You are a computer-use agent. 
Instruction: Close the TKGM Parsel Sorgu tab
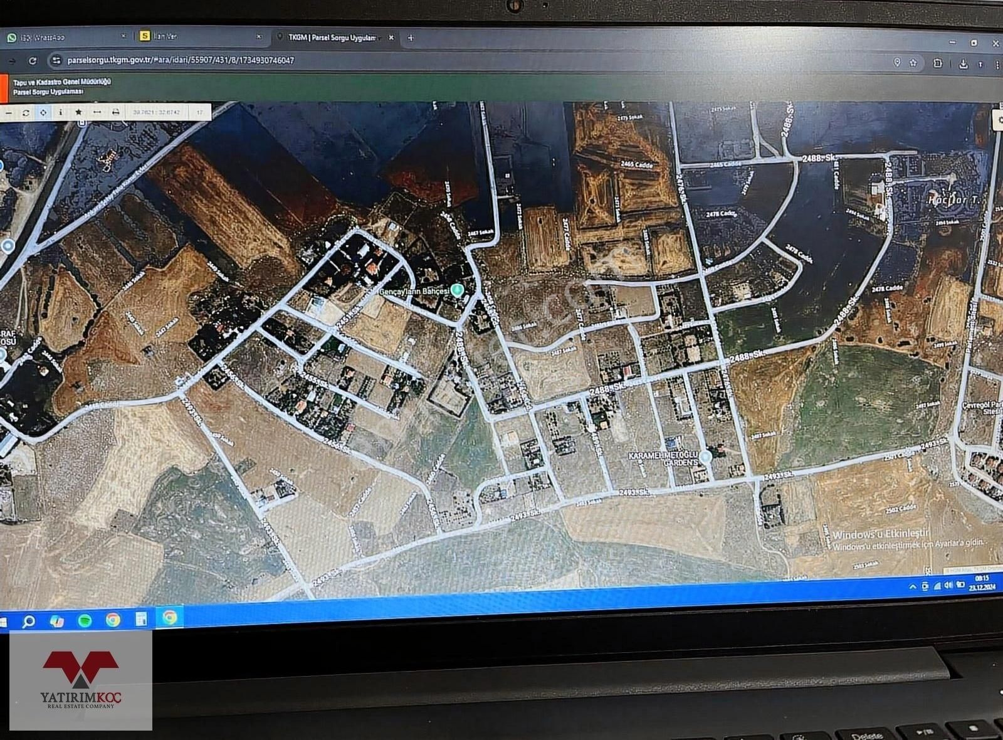[x=391, y=38]
